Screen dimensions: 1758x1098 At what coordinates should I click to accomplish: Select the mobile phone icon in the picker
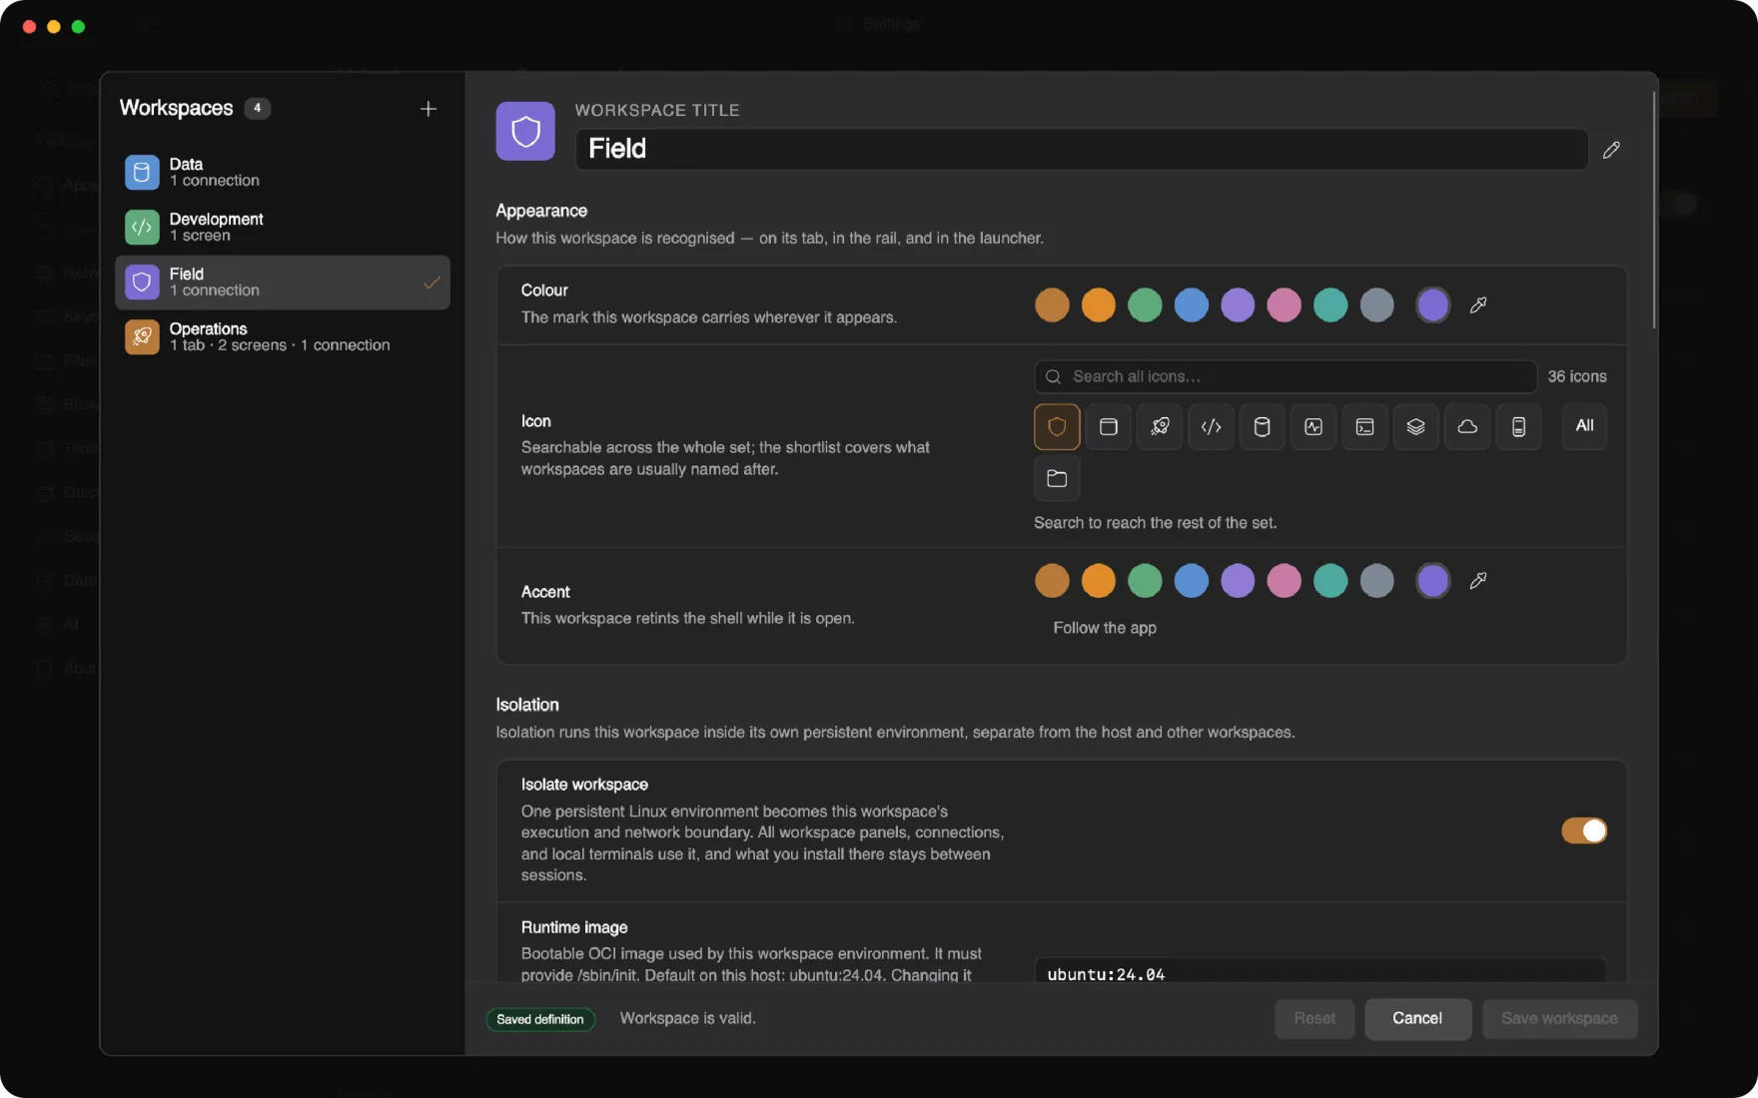click(x=1518, y=427)
